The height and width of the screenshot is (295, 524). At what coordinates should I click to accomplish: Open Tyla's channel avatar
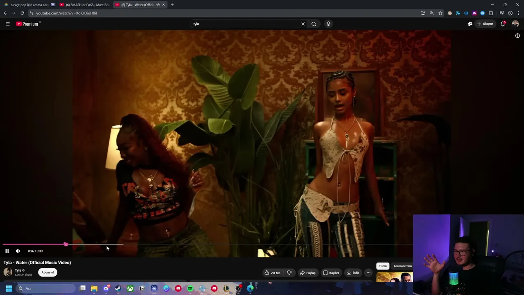[x=8, y=272]
